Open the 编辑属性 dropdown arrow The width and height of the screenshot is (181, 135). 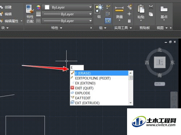(x=21, y=21)
